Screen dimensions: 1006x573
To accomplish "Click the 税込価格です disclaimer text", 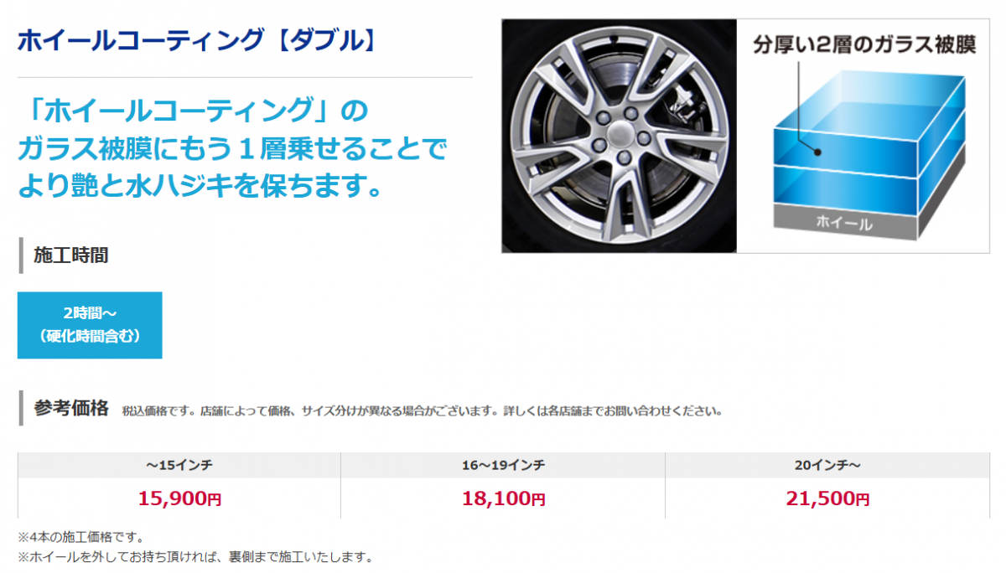I will [422, 411].
